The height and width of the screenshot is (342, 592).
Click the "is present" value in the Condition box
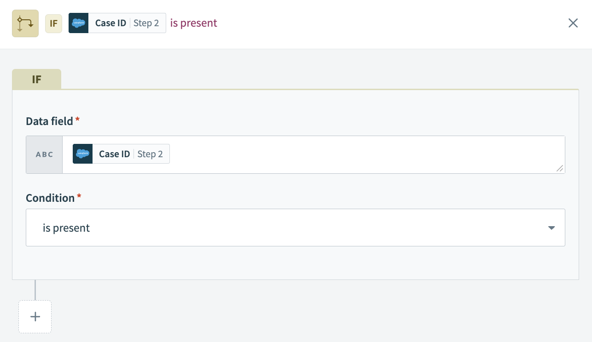point(66,228)
